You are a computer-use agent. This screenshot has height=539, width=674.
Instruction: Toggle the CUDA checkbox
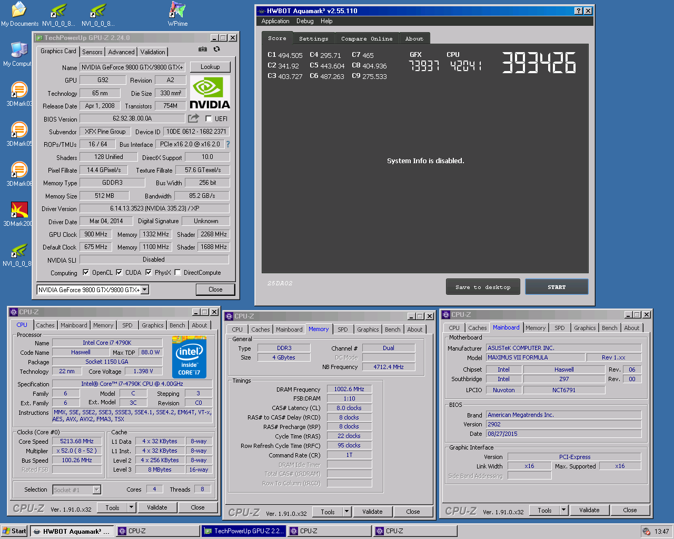coord(120,273)
